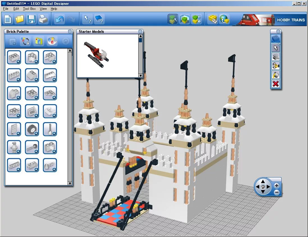Collapse the Brick Palette panel

70,31
